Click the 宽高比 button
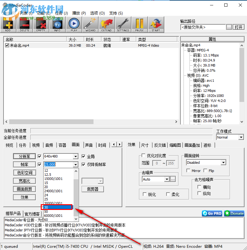The image size is (247, 250). pos(25,181)
